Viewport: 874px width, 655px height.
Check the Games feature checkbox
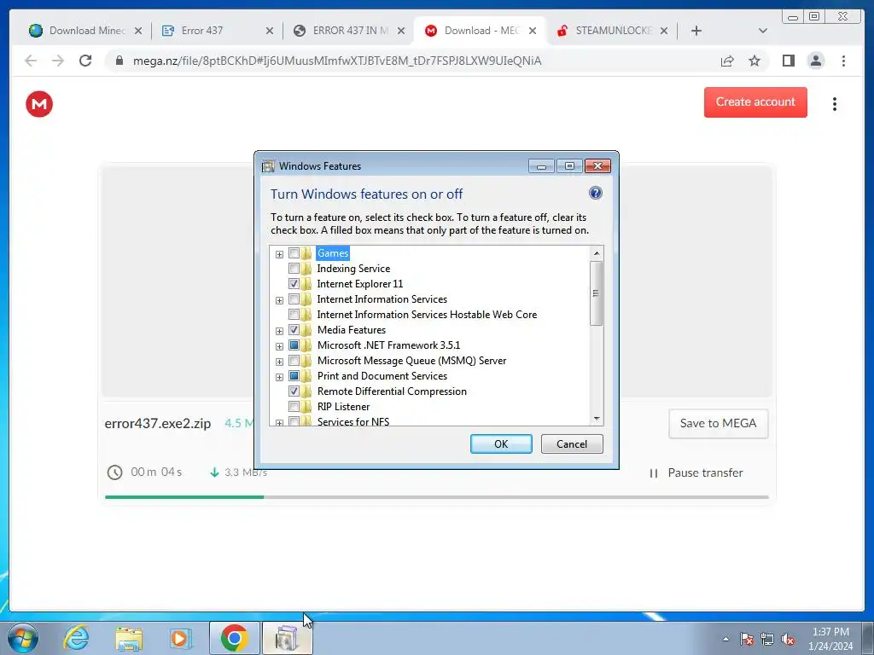point(294,252)
